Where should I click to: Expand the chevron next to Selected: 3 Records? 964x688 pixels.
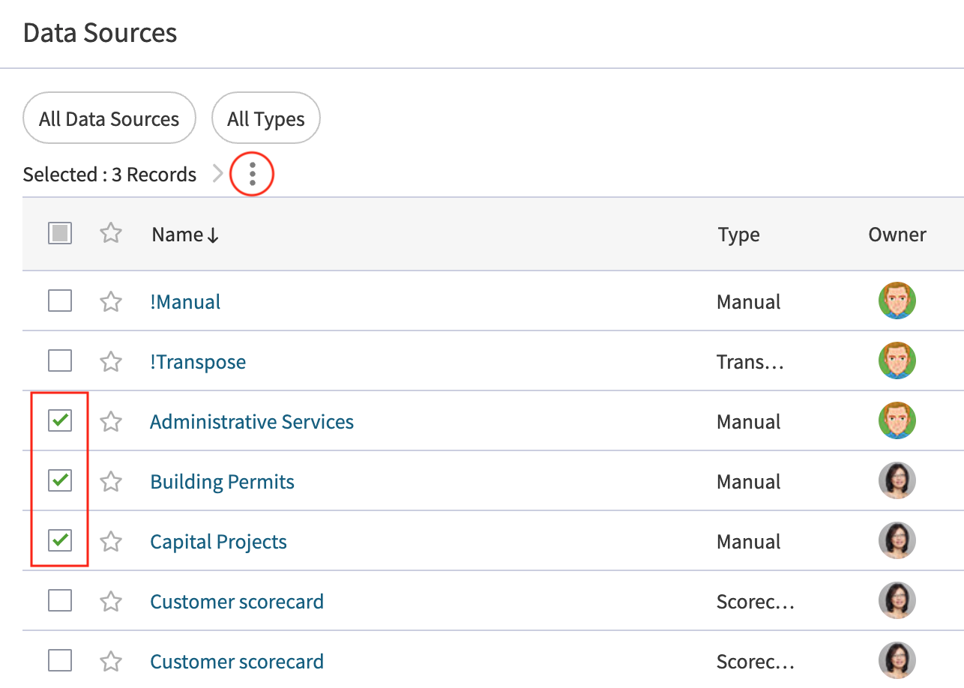(x=217, y=173)
